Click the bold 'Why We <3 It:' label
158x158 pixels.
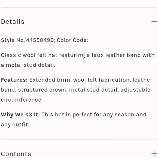click(20, 115)
